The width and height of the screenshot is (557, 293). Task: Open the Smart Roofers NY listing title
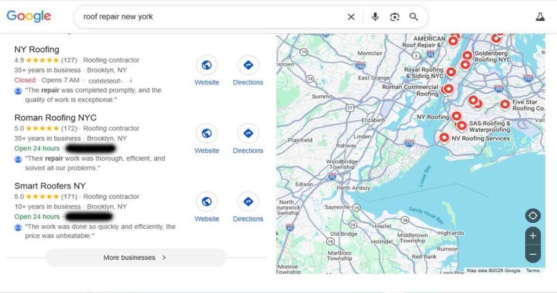(x=50, y=186)
